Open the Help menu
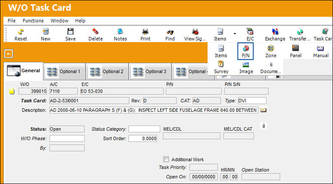Screen dimensions: 333x184 tap(80, 21)
